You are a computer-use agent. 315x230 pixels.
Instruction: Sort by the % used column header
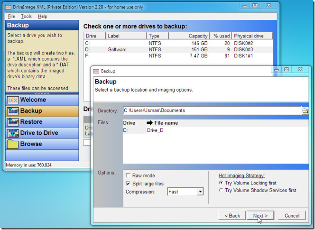(x=221, y=36)
